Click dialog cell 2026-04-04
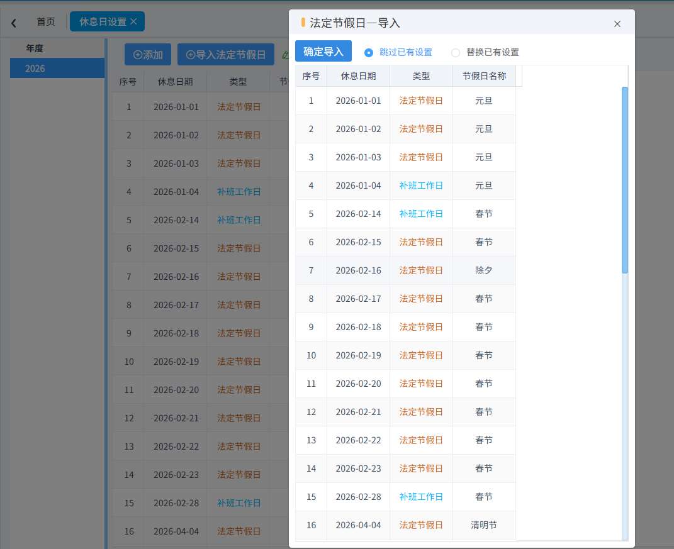 (359, 525)
